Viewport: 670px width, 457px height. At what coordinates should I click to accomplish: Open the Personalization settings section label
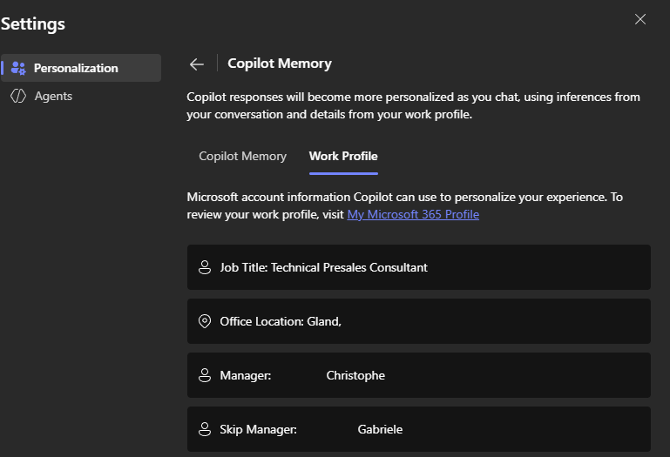(76, 69)
